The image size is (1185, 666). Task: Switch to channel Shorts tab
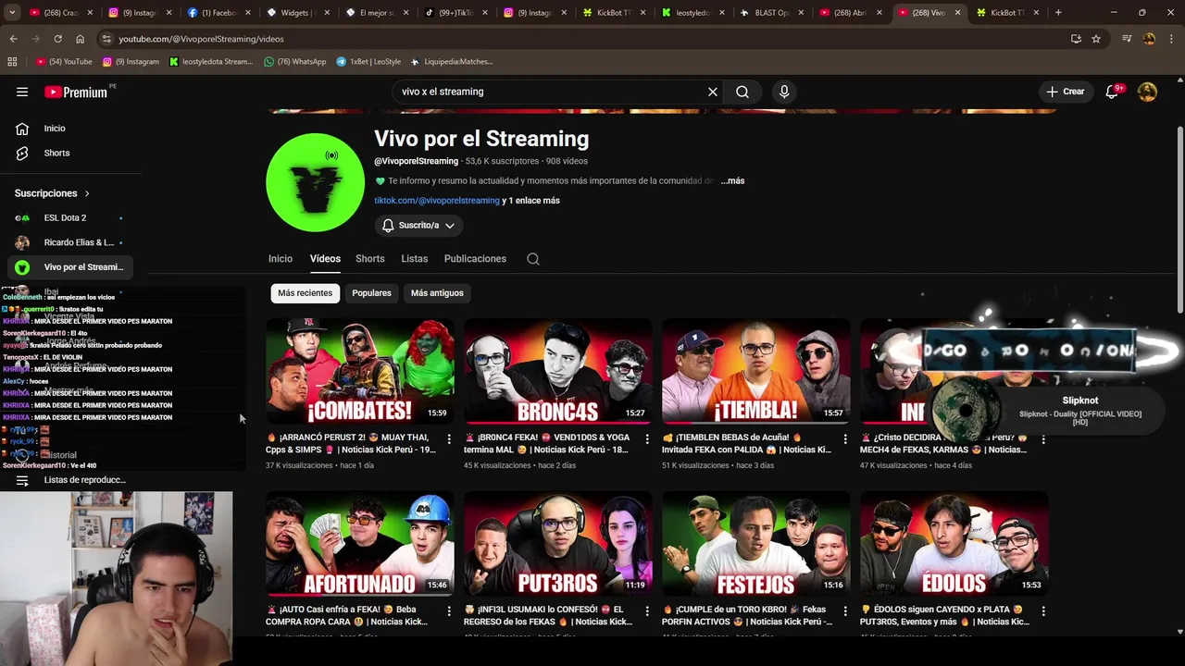[x=370, y=259]
